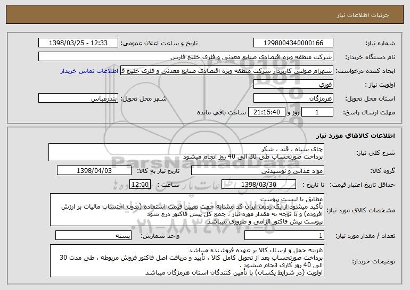Click the general description box چای سیاه ، قند ، شکر

click(x=186, y=152)
